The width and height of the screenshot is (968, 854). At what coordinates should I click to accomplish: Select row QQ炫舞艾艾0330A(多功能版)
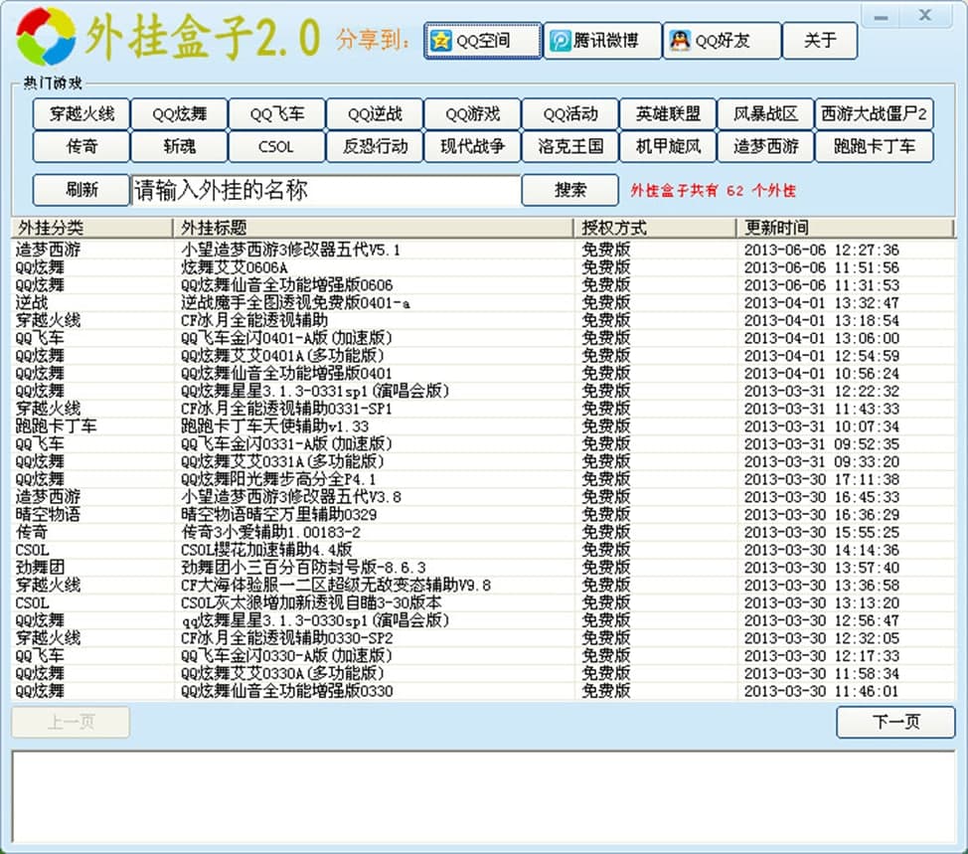(483, 673)
